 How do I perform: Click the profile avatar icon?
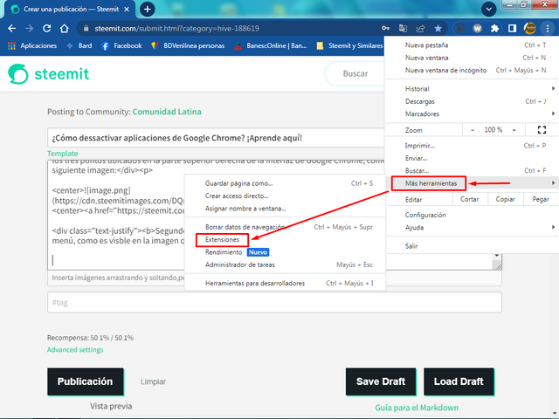530,29
